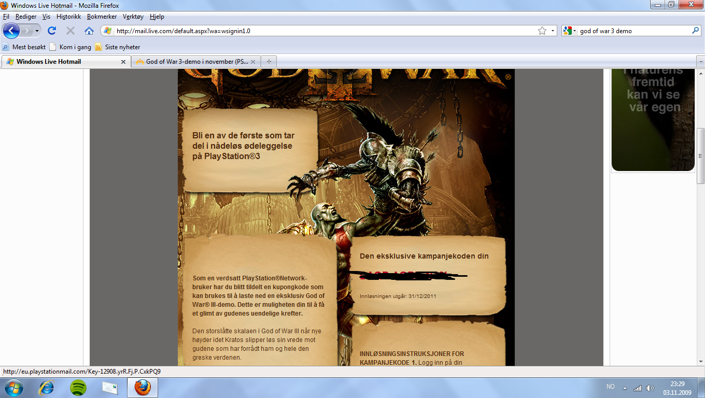705x398 pixels.
Task: Close the Windows Live Hotmail tab
Action: pos(123,62)
